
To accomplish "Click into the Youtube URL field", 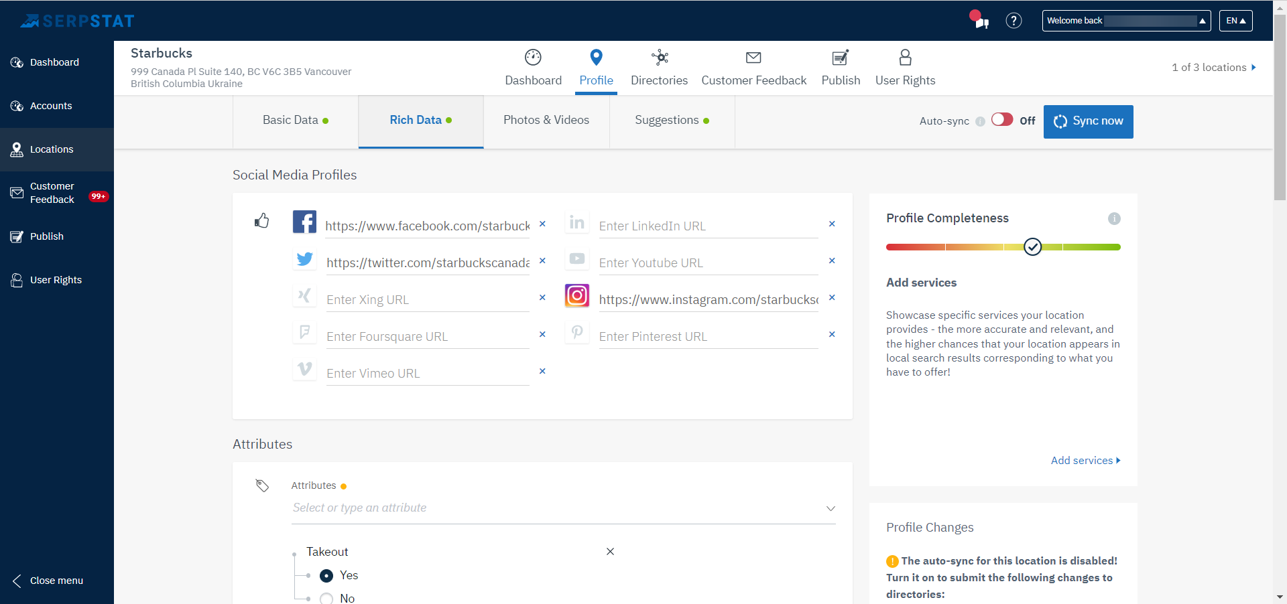I will (709, 262).
